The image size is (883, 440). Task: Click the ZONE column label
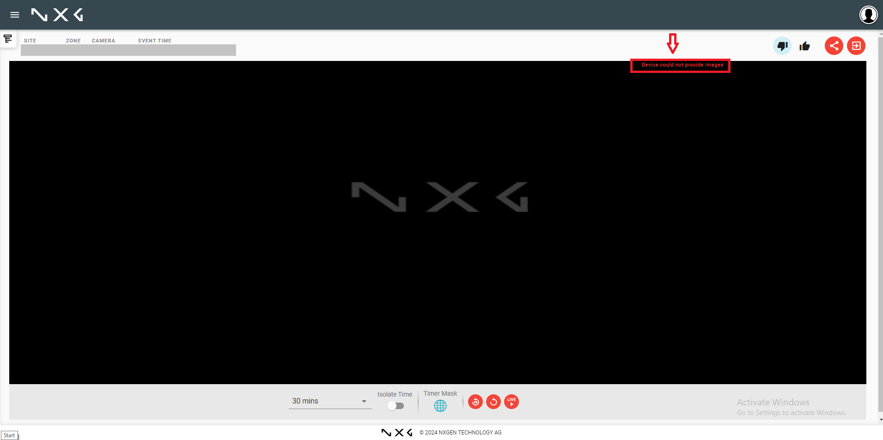[x=73, y=41]
